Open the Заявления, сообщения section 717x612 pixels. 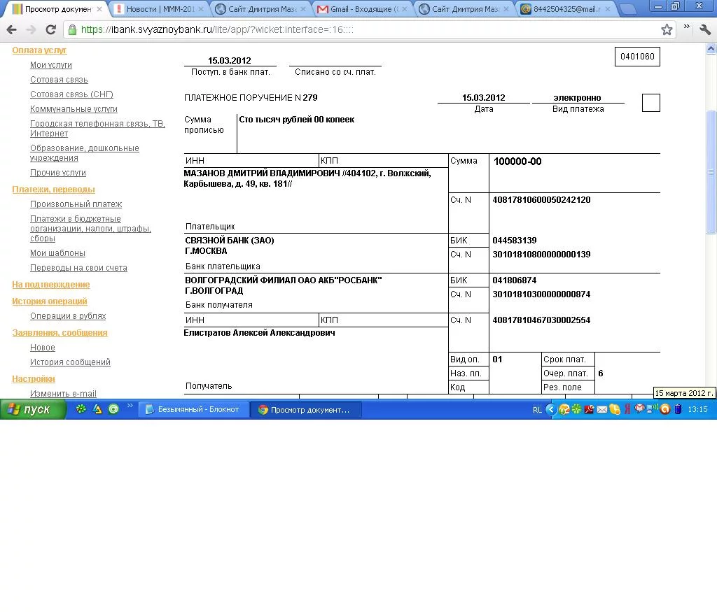(60, 332)
